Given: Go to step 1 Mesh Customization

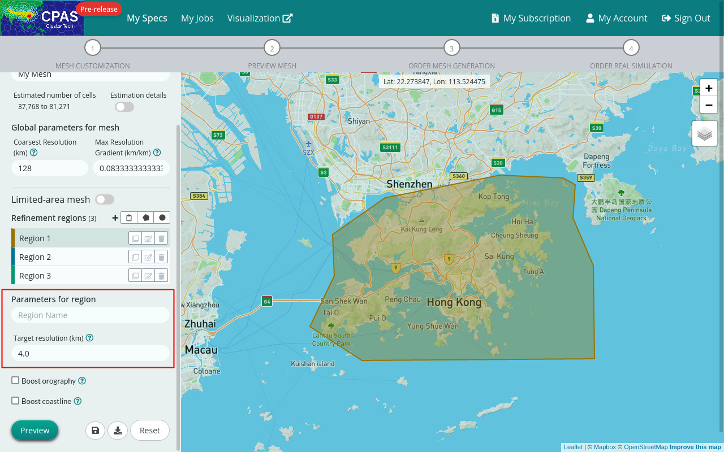Looking at the screenshot, I should point(93,49).
